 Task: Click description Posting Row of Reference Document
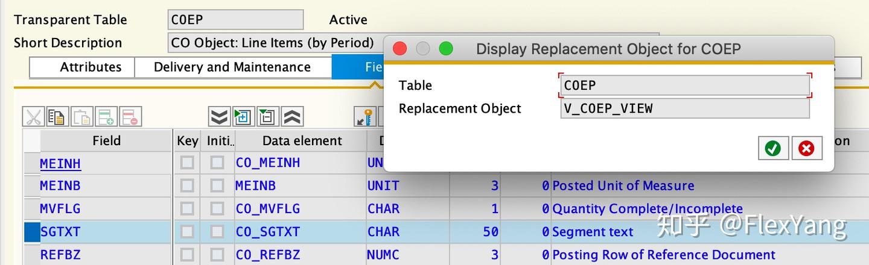(x=664, y=255)
